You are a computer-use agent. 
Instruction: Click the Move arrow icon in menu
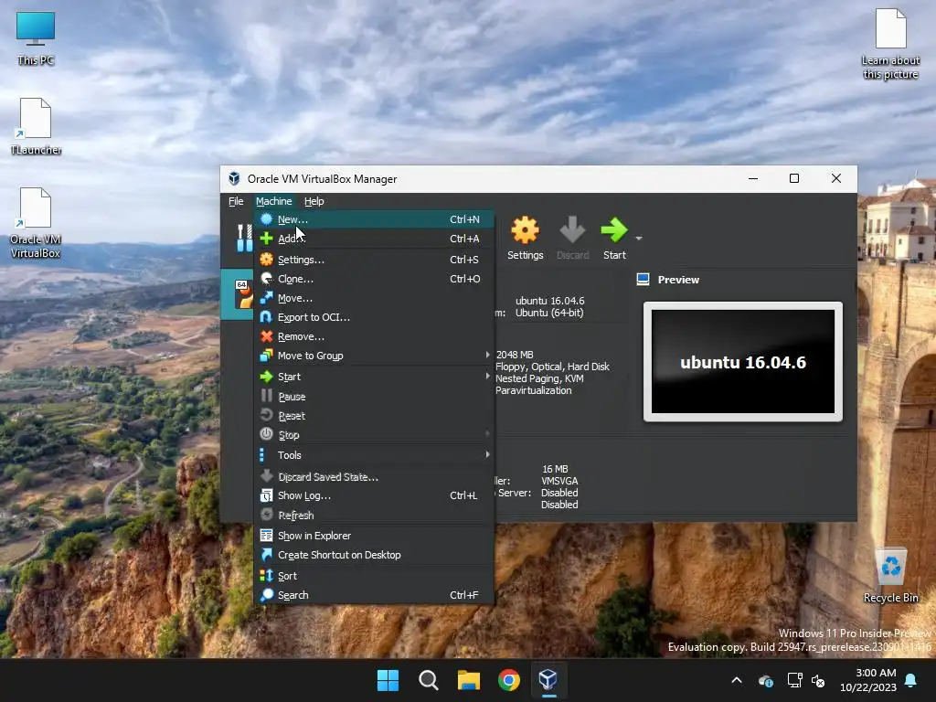266,297
